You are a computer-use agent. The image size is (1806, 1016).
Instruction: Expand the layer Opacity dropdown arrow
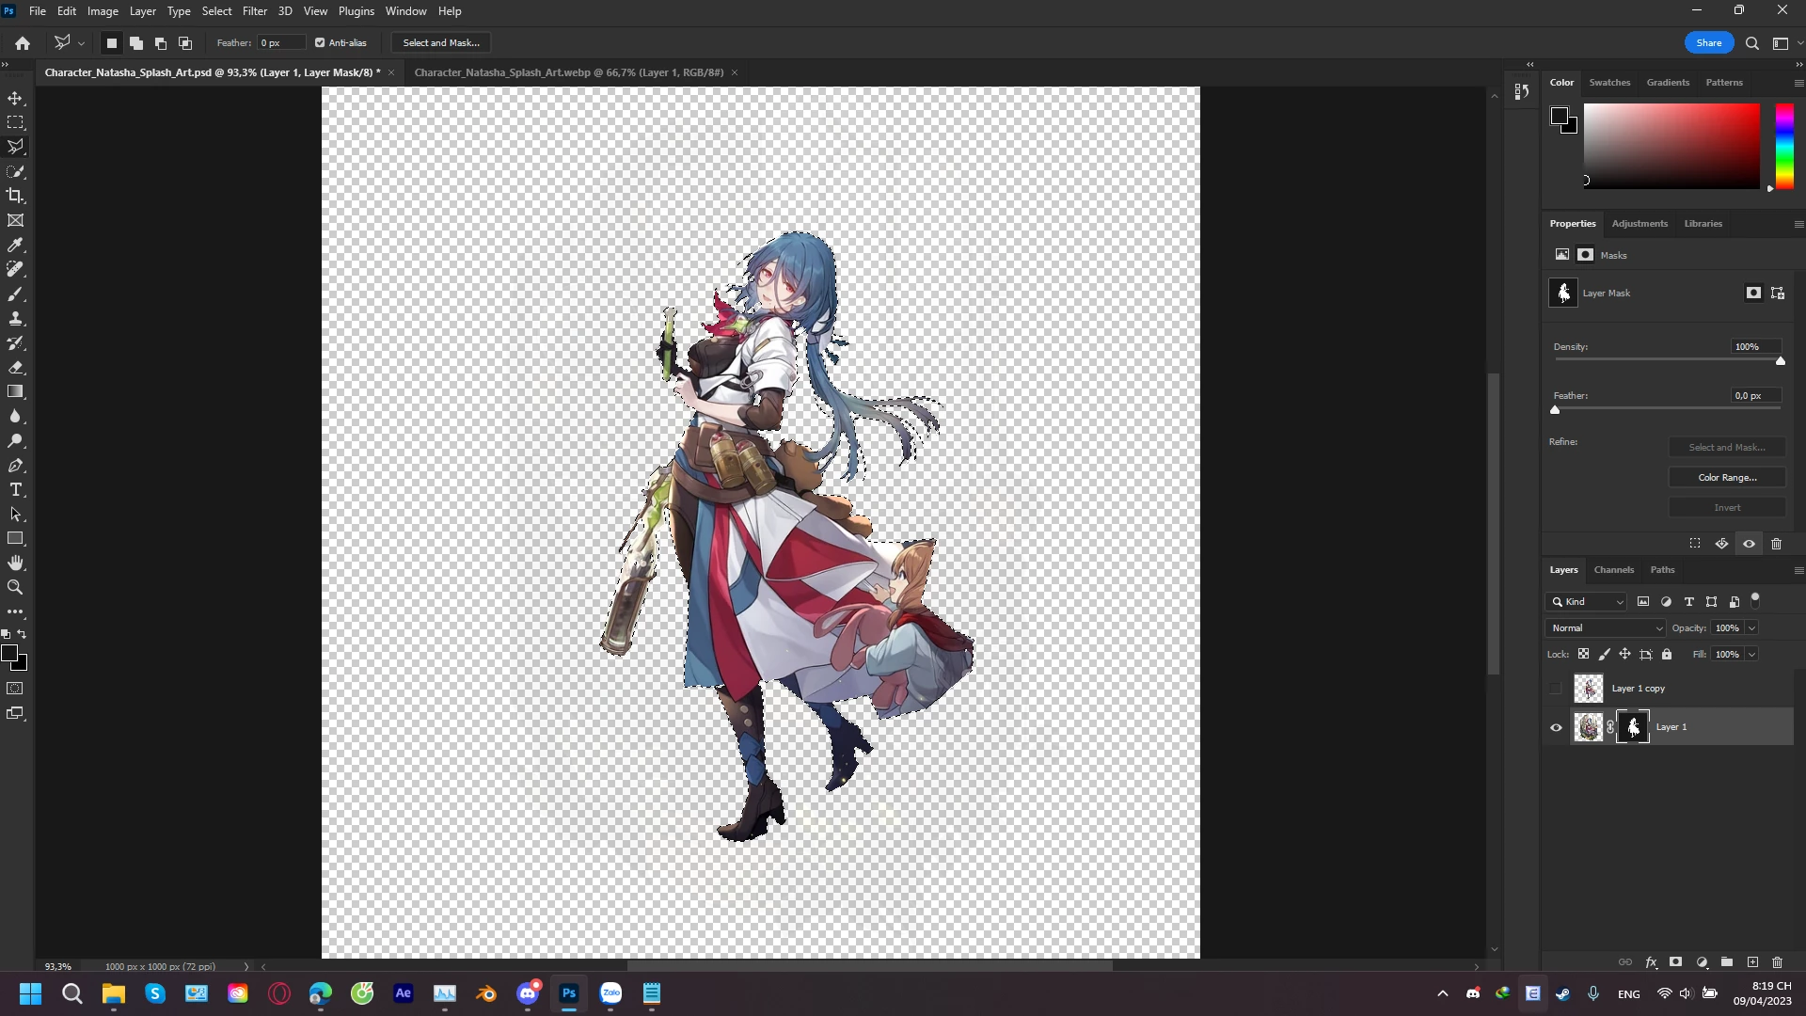click(x=1751, y=628)
